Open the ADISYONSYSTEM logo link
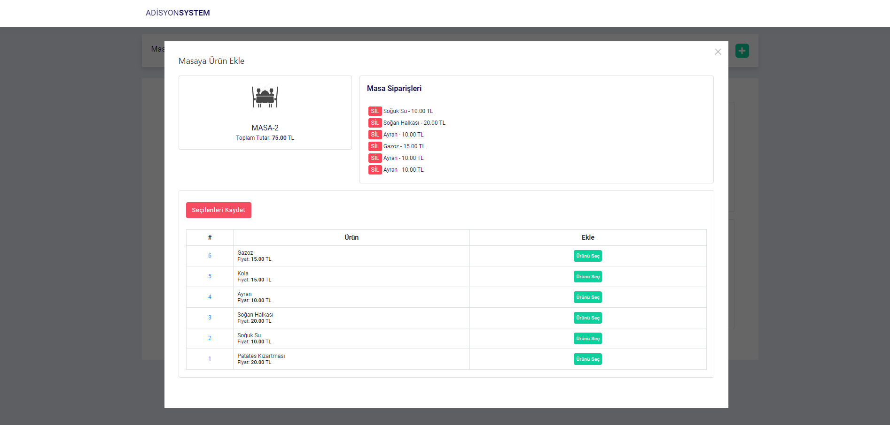This screenshot has width=890, height=425. point(178,13)
